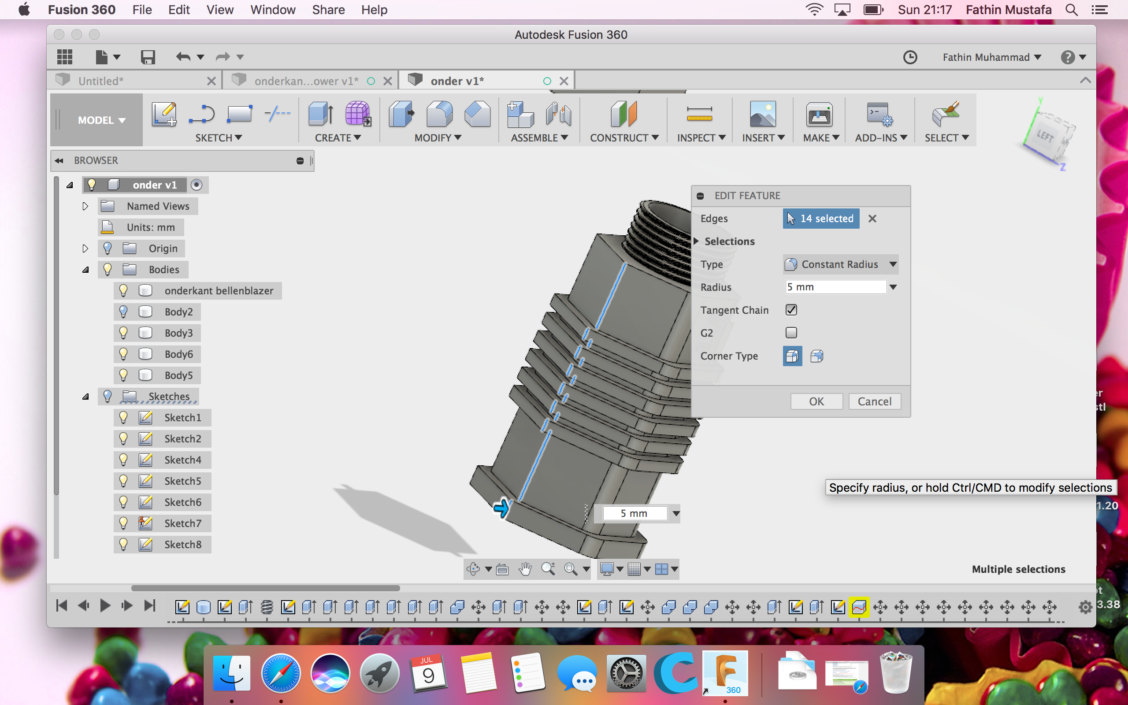Select the Fillet tool icon
1128x705 pixels.
click(439, 114)
